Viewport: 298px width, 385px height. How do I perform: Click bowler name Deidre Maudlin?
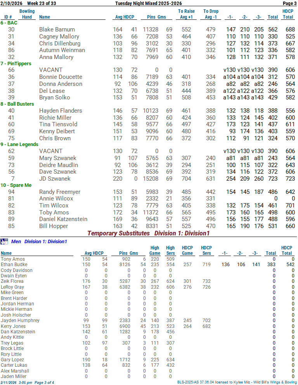pyautogui.click(x=59, y=165)
